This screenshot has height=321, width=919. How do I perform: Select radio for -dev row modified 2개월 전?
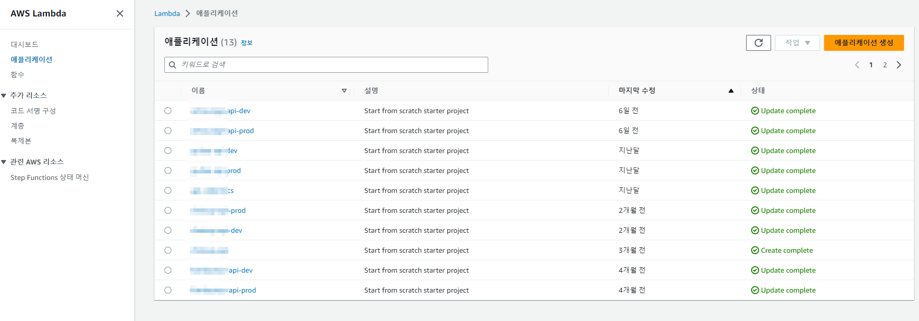click(168, 230)
